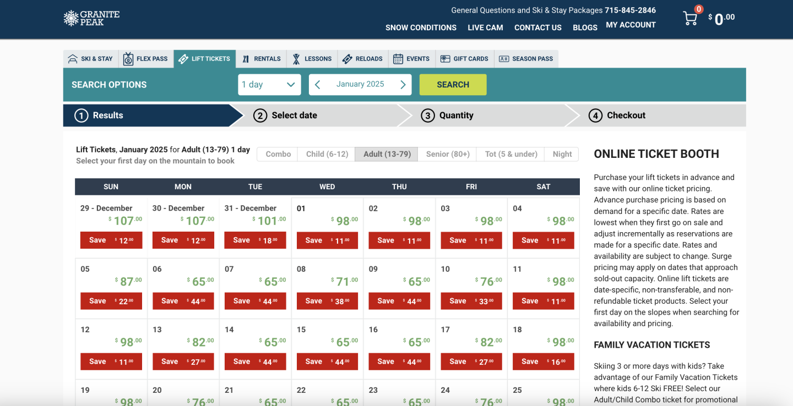Open the Live Cam link

(x=485, y=28)
